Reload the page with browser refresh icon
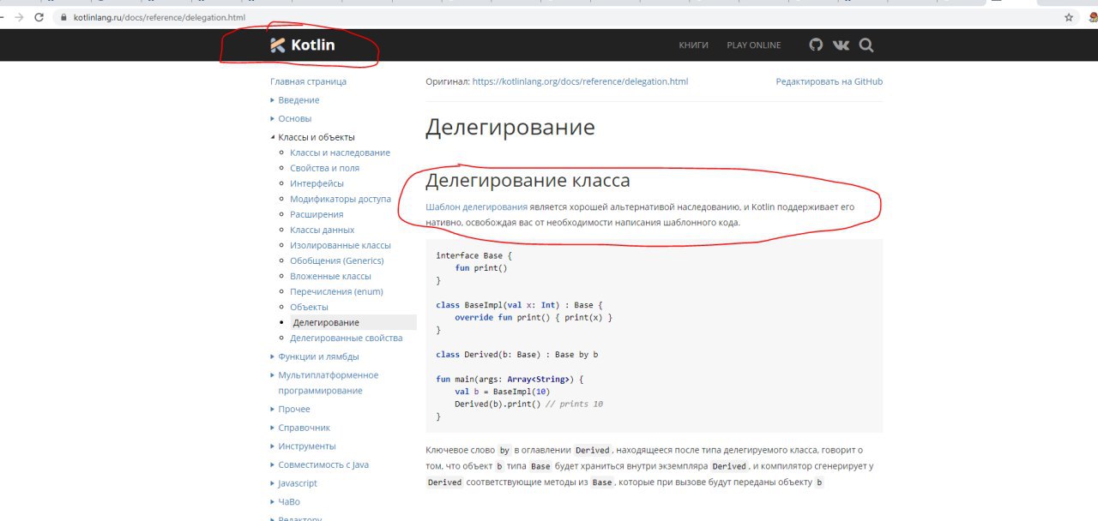This screenshot has width=1098, height=521. pos(39,17)
